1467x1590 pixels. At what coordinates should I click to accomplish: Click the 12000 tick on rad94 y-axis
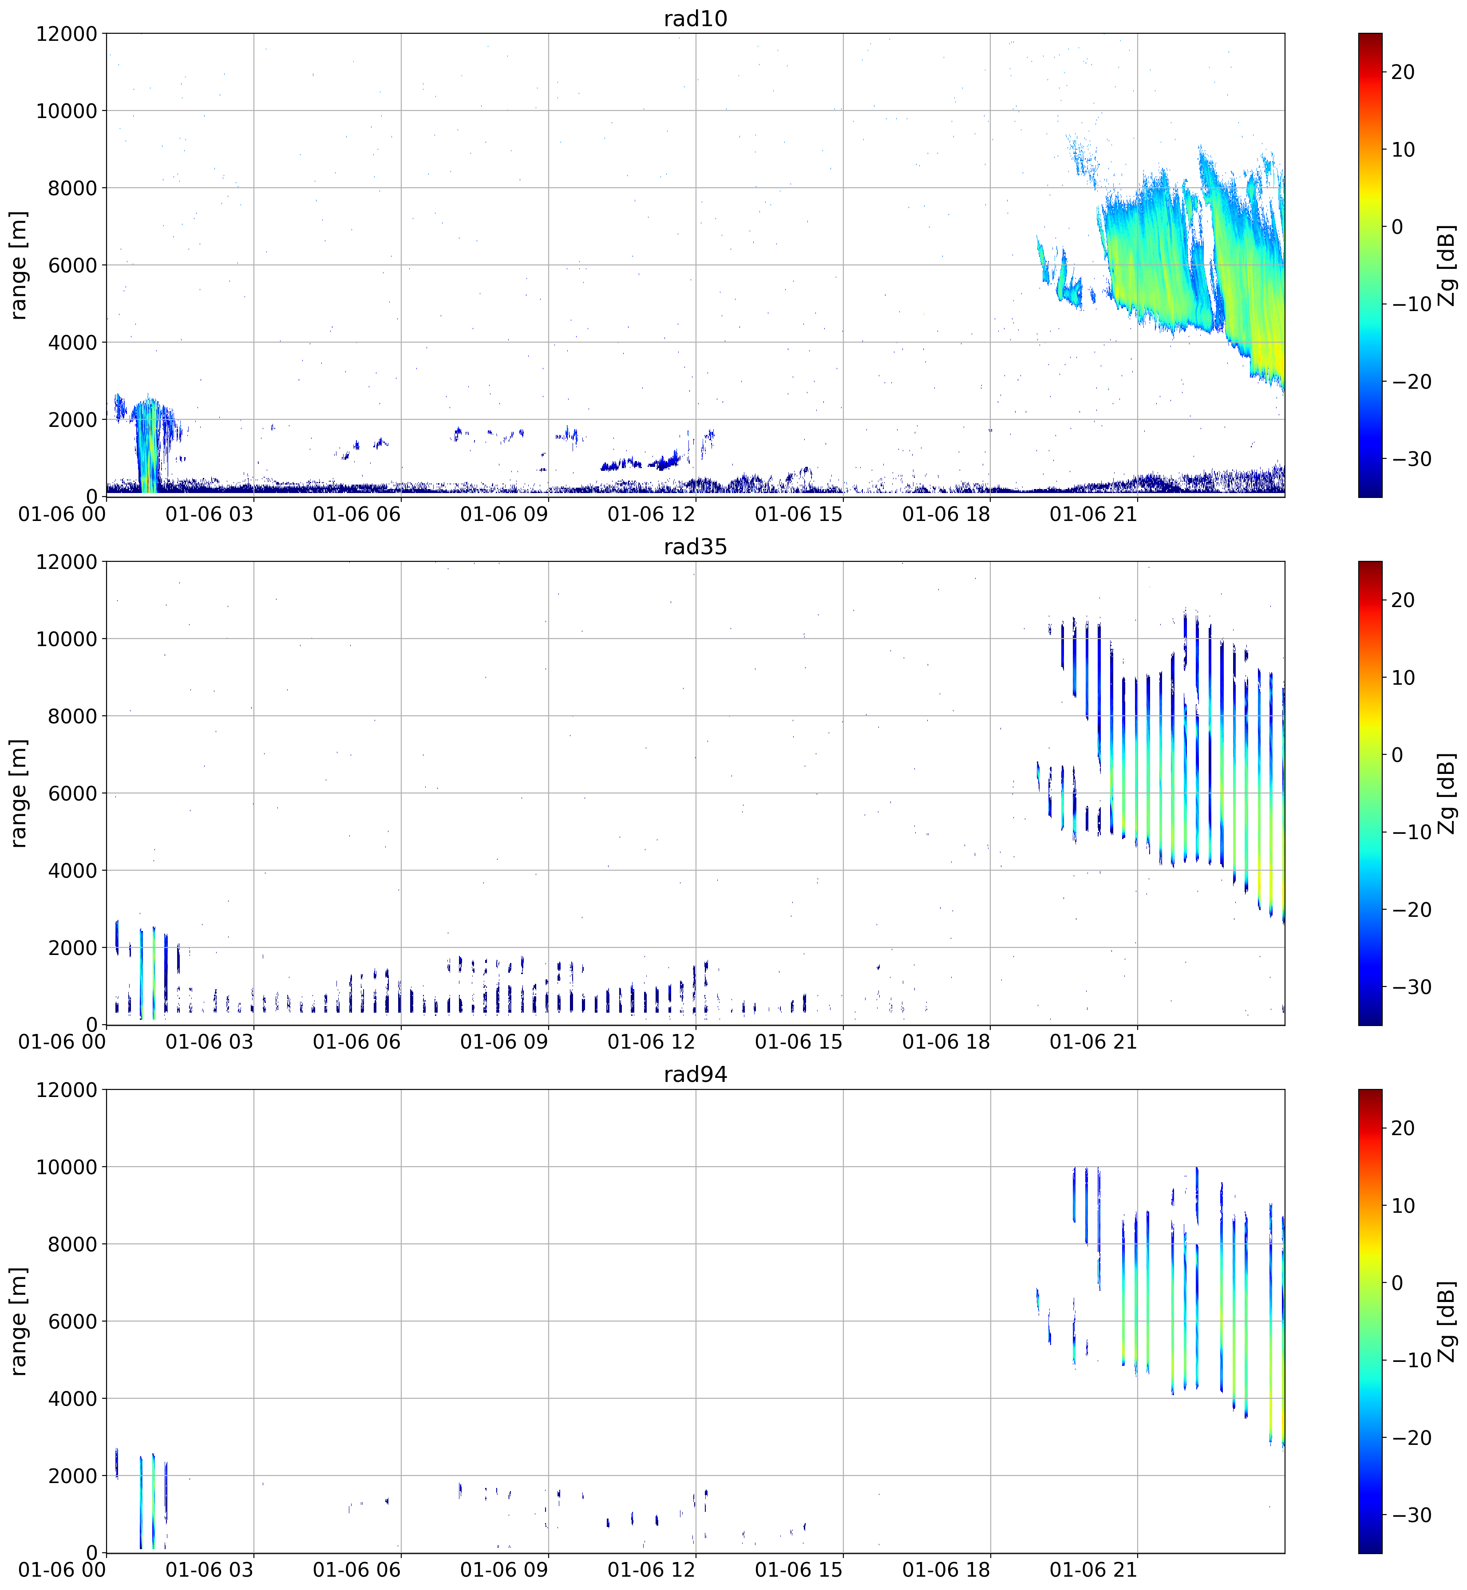point(67,1090)
